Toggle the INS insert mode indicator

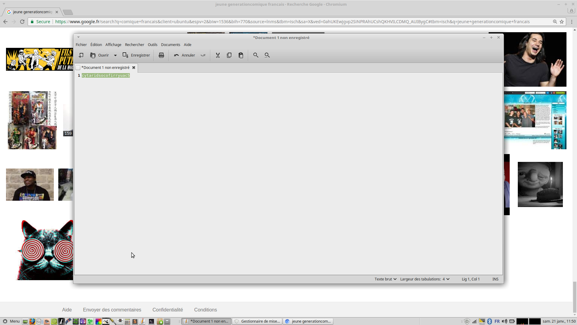pos(495,279)
